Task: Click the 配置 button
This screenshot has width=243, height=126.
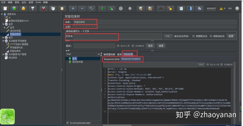Action: coord(231,36)
